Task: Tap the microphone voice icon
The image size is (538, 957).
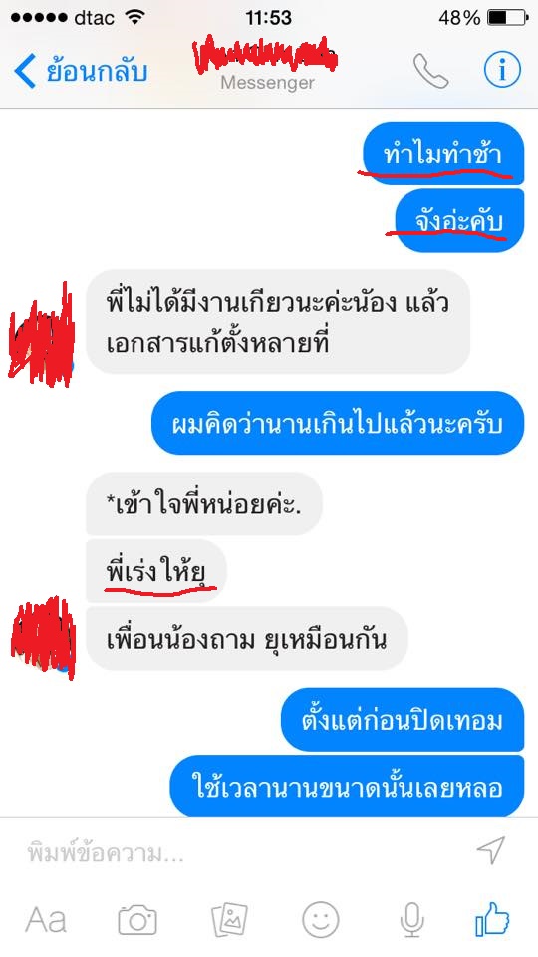Action: coord(411,919)
